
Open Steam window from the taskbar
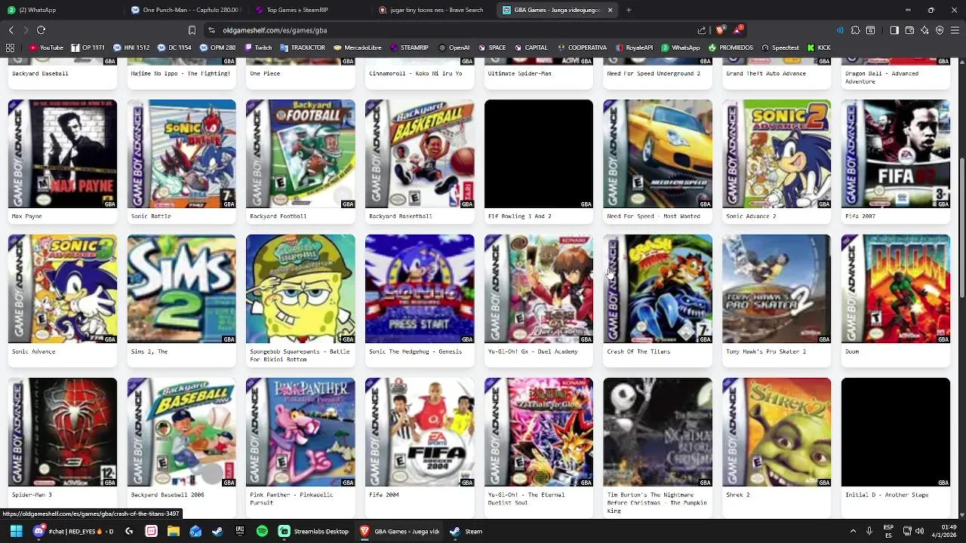coord(466,531)
